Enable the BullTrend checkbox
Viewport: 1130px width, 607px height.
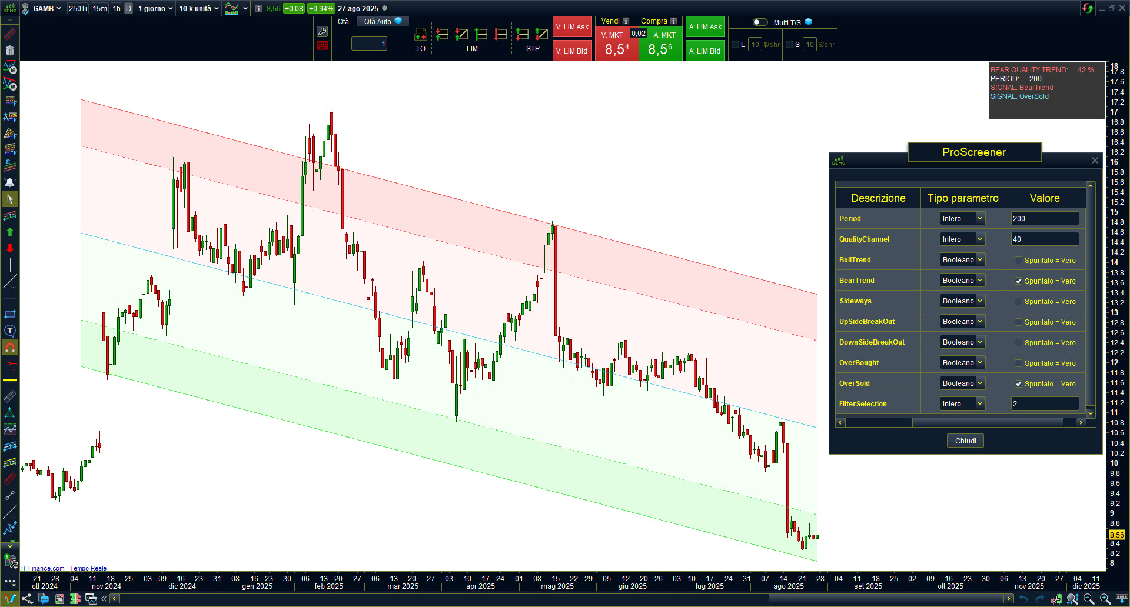pos(1018,261)
